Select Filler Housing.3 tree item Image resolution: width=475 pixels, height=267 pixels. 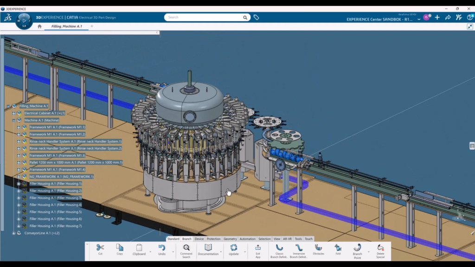(56, 197)
